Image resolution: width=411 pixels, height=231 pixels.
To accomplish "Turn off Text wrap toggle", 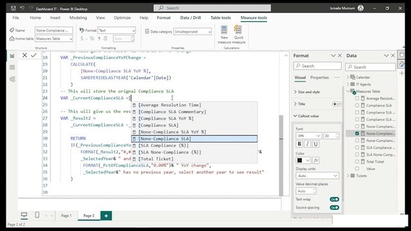I will [x=335, y=200].
